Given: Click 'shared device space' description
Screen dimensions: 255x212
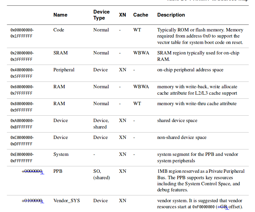Looking at the screenshot, I should [177, 121].
